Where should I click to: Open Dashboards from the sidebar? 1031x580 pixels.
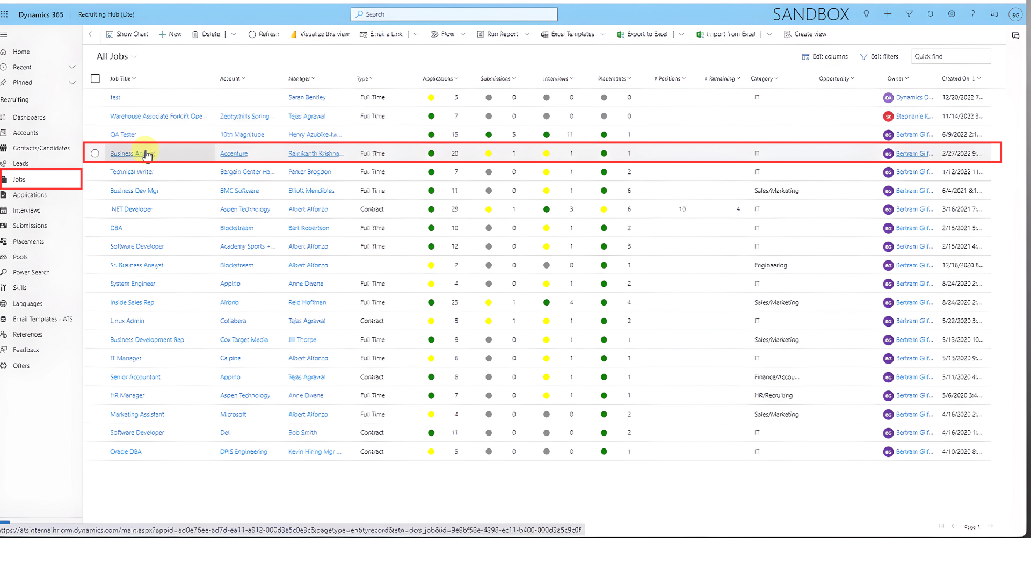(29, 118)
